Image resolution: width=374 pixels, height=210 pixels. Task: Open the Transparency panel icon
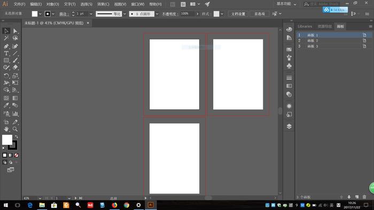pyautogui.click(x=289, y=94)
